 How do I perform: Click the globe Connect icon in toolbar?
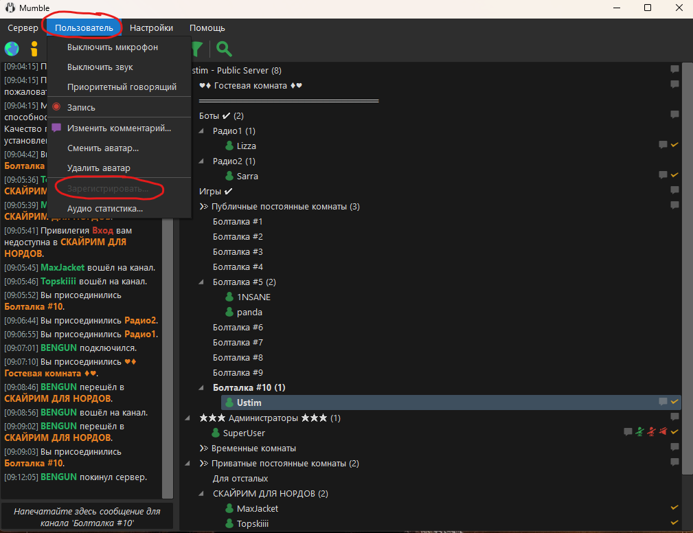pos(12,49)
